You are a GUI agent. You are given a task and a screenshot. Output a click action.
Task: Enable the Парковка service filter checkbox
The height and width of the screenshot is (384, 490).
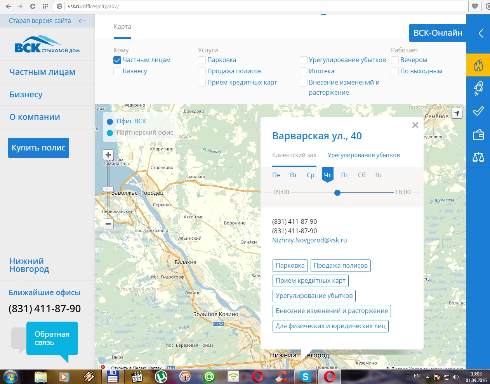click(202, 60)
